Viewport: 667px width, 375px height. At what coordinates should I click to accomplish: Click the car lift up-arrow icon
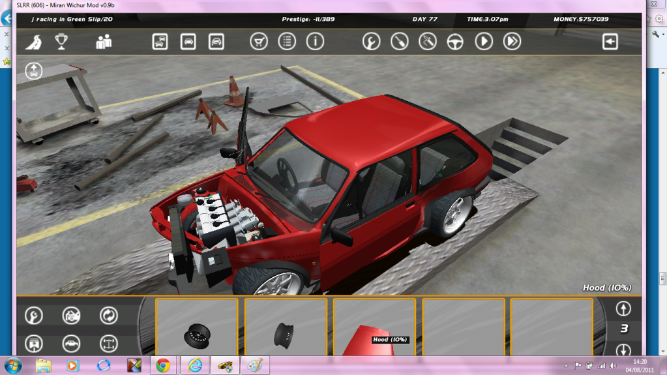click(34, 71)
